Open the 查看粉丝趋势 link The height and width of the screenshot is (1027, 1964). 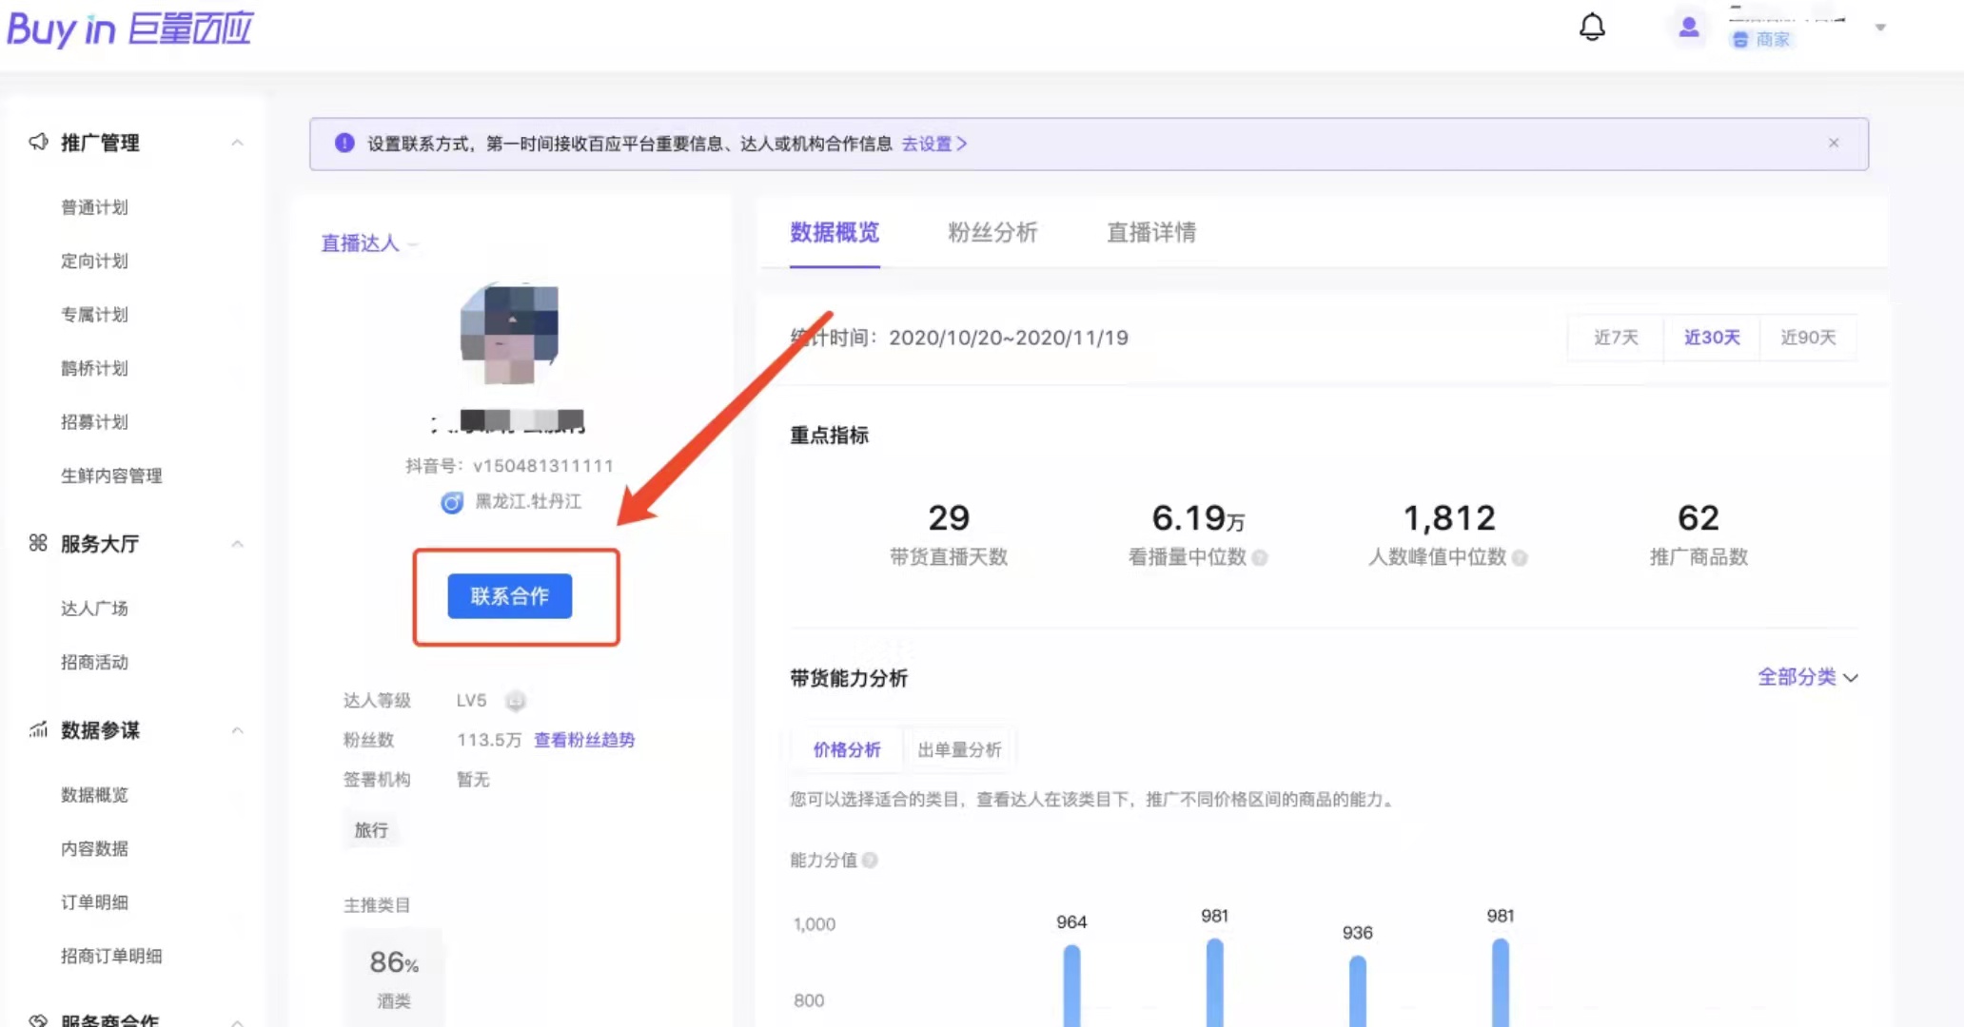tap(584, 740)
